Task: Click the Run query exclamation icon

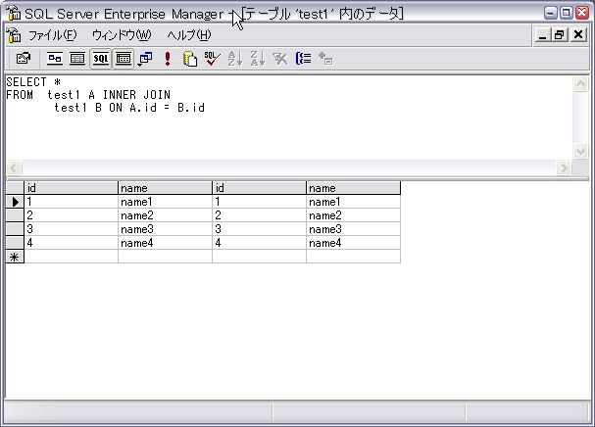Action: (x=168, y=59)
